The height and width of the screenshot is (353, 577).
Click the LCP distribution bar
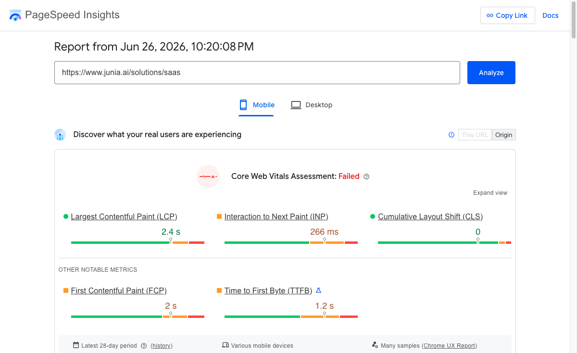[138, 242]
